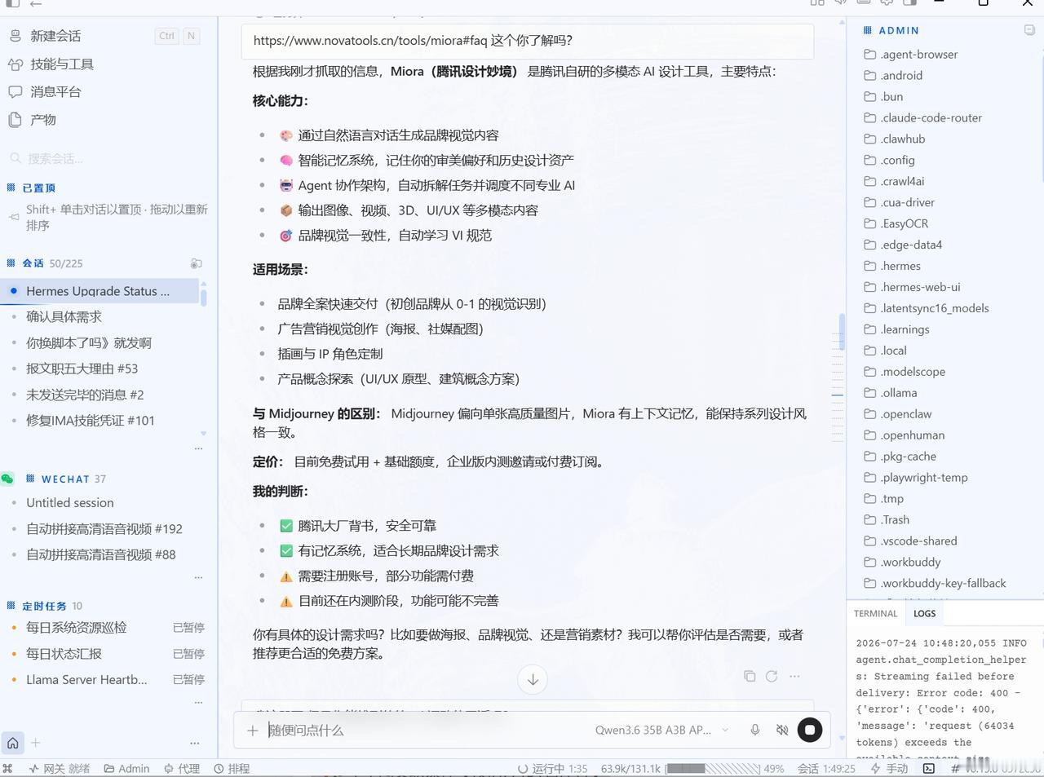Stop generation with the black stop button
Image resolution: width=1044 pixels, height=777 pixels.
click(x=809, y=730)
